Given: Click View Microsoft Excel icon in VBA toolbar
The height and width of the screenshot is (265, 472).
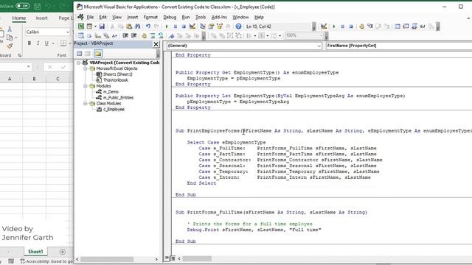Looking at the screenshot, I should [81, 26].
